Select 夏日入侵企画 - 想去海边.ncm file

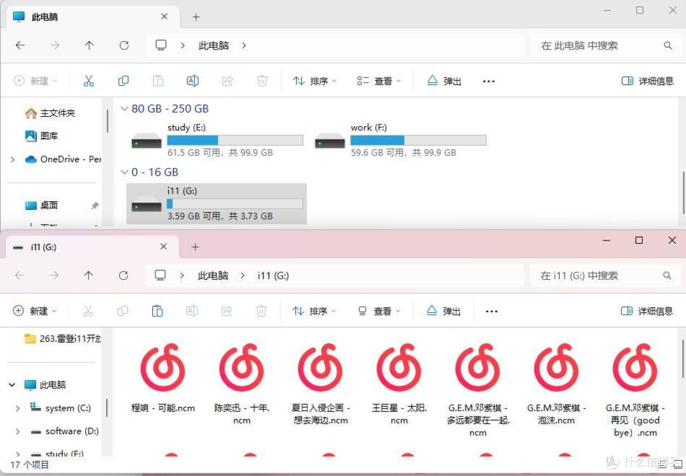321,385
